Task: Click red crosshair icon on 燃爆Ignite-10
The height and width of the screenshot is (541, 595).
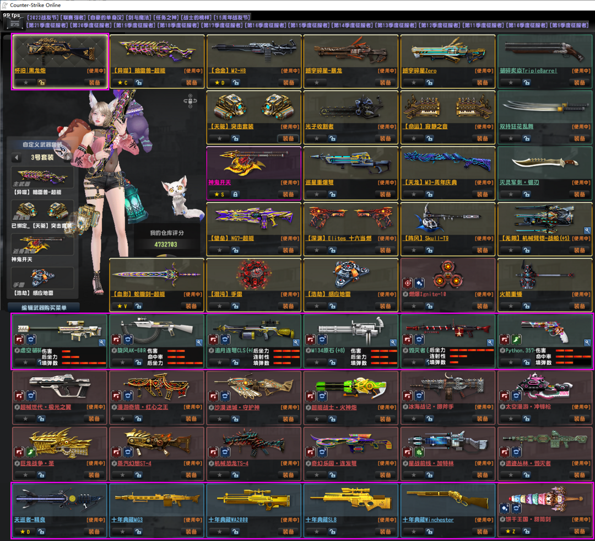Action: point(408,283)
